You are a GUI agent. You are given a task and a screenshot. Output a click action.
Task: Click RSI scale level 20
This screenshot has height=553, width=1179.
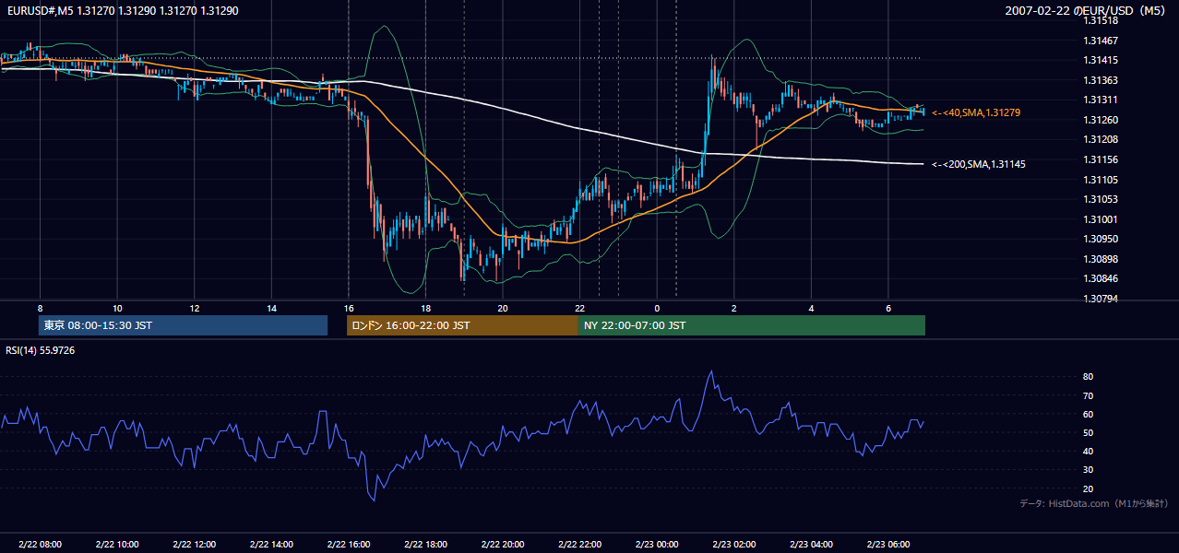[1089, 488]
